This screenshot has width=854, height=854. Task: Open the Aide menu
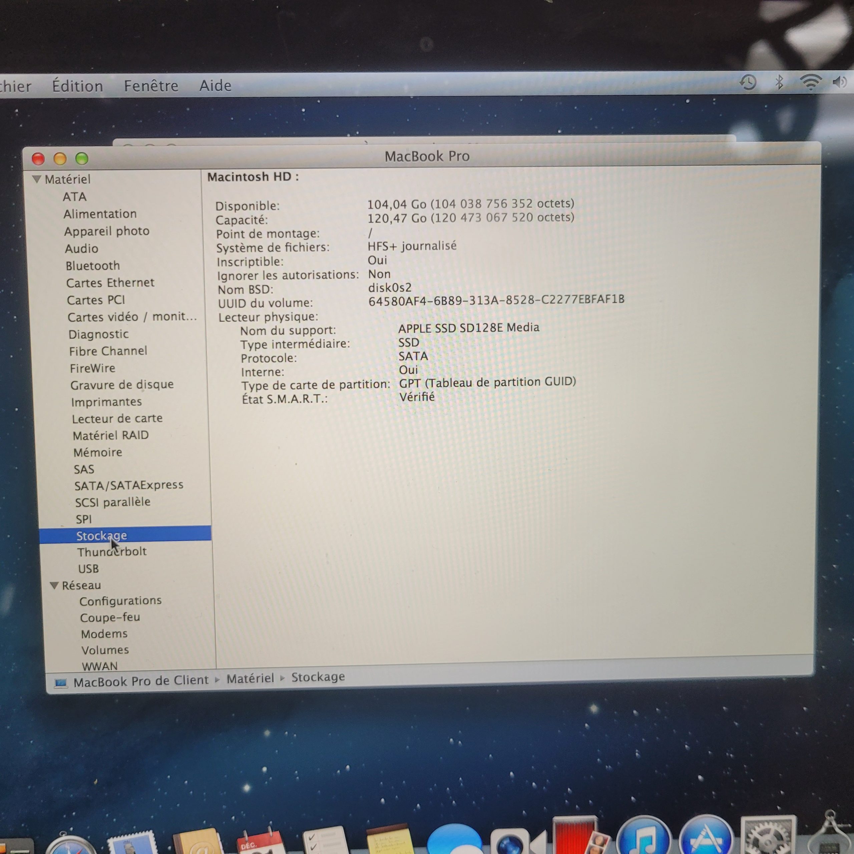[x=215, y=85]
